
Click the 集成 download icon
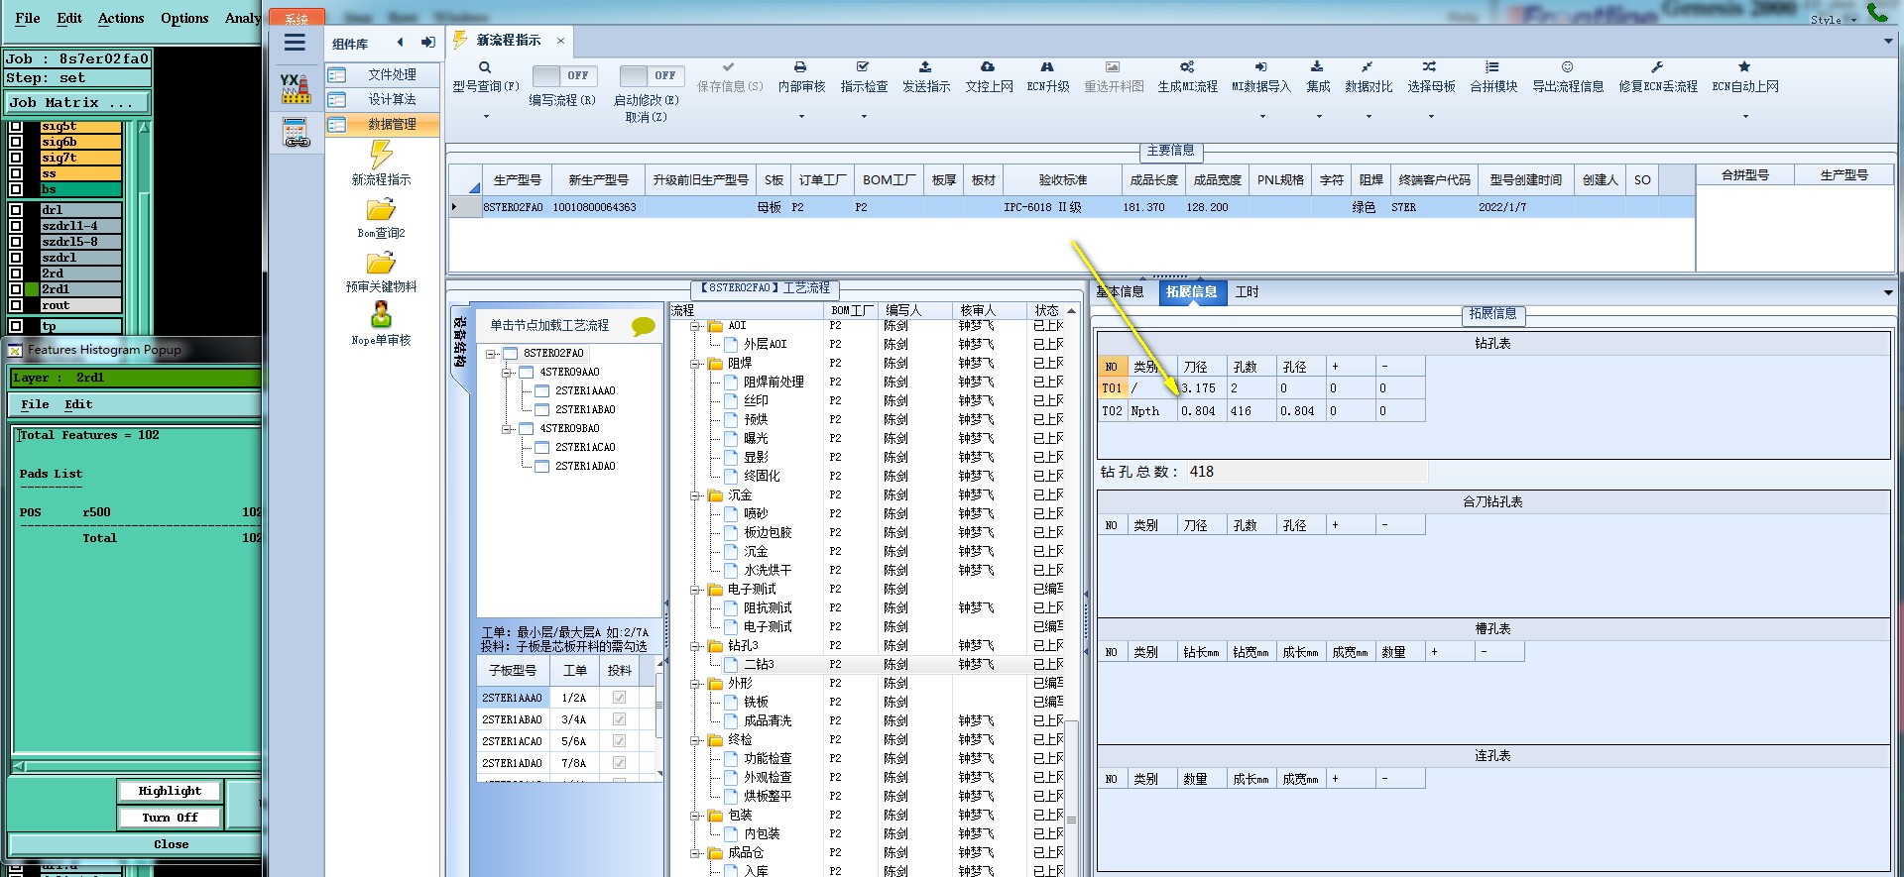pyautogui.click(x=1317, y=67)
